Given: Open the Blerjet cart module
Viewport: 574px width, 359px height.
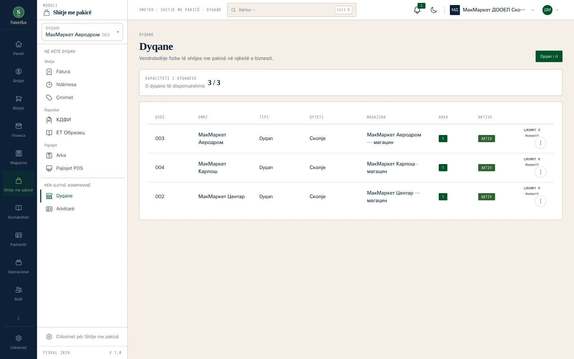Looking at the screenshot, I should [x=18, y=103].
